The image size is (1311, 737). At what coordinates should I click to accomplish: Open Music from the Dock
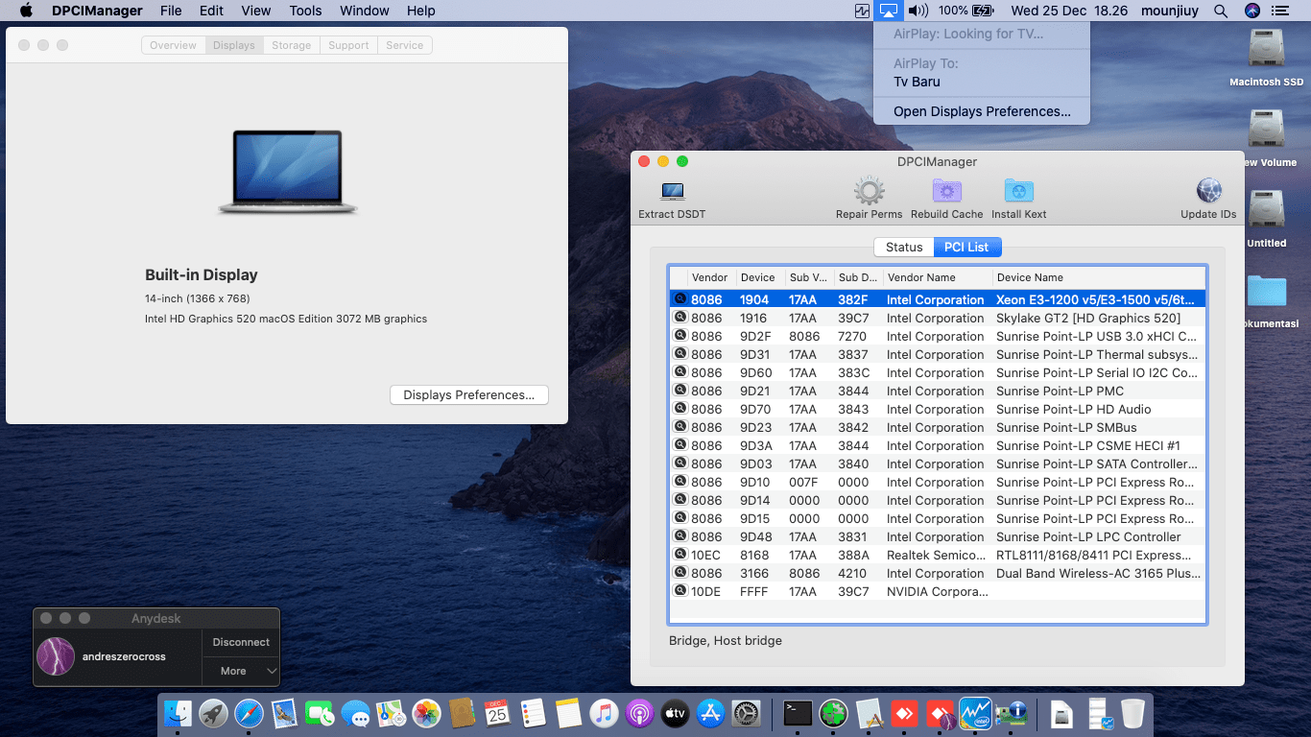(x=604, y=713)
